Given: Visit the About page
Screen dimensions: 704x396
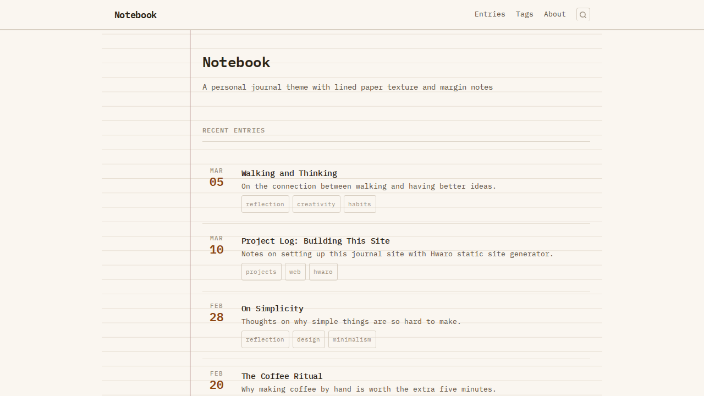Looking at the screenshot, I should point(554,14).
